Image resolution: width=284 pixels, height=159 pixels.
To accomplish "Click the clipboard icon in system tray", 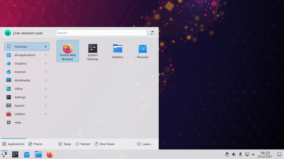I will (x=227, y=155).
